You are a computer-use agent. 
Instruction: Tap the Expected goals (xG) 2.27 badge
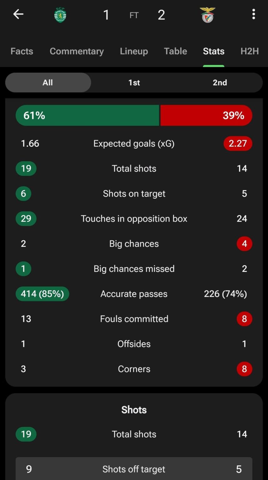238,143
